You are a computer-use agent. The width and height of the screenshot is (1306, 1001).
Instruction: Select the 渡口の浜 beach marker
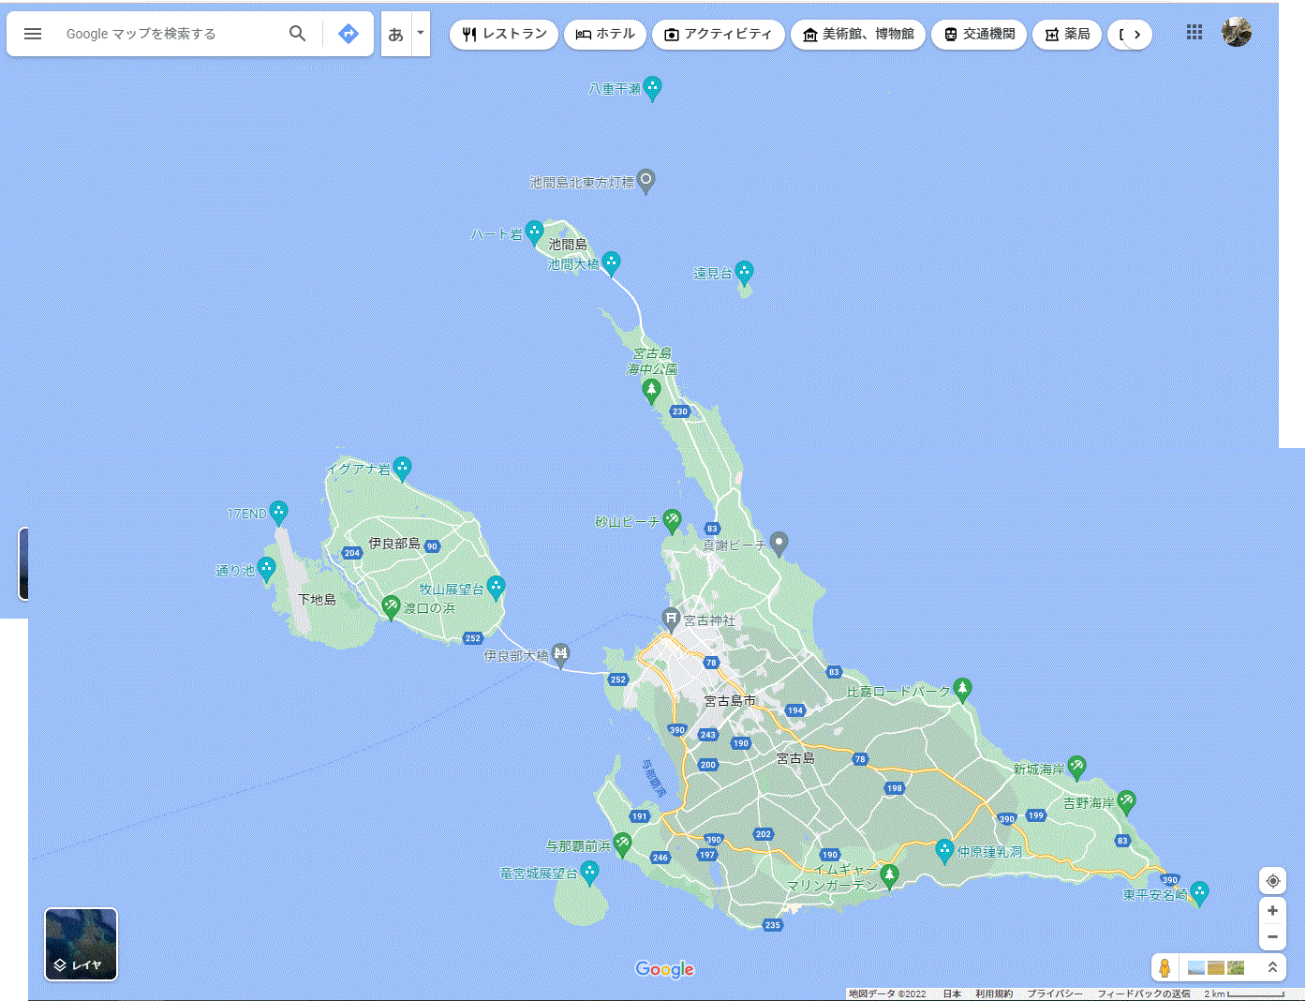click(x=391, y=607)
